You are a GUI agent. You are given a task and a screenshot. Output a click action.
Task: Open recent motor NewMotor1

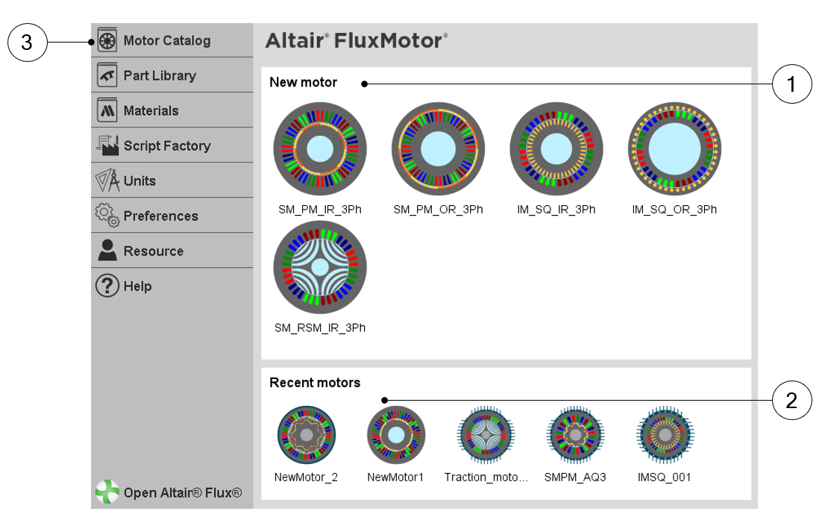coord(396,435)
